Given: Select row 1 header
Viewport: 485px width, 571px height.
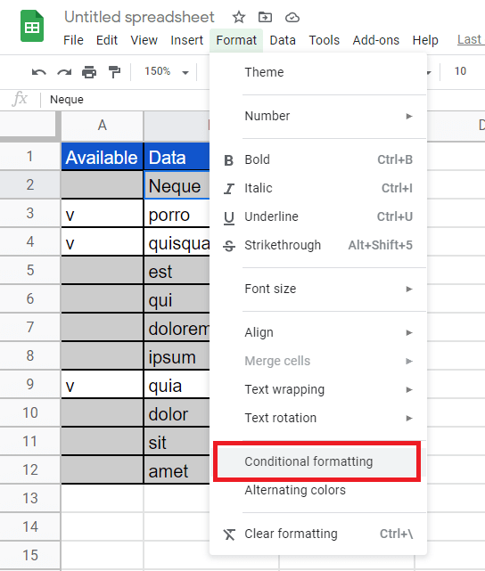Looking at the screenshot, I should tap(30, 156).
